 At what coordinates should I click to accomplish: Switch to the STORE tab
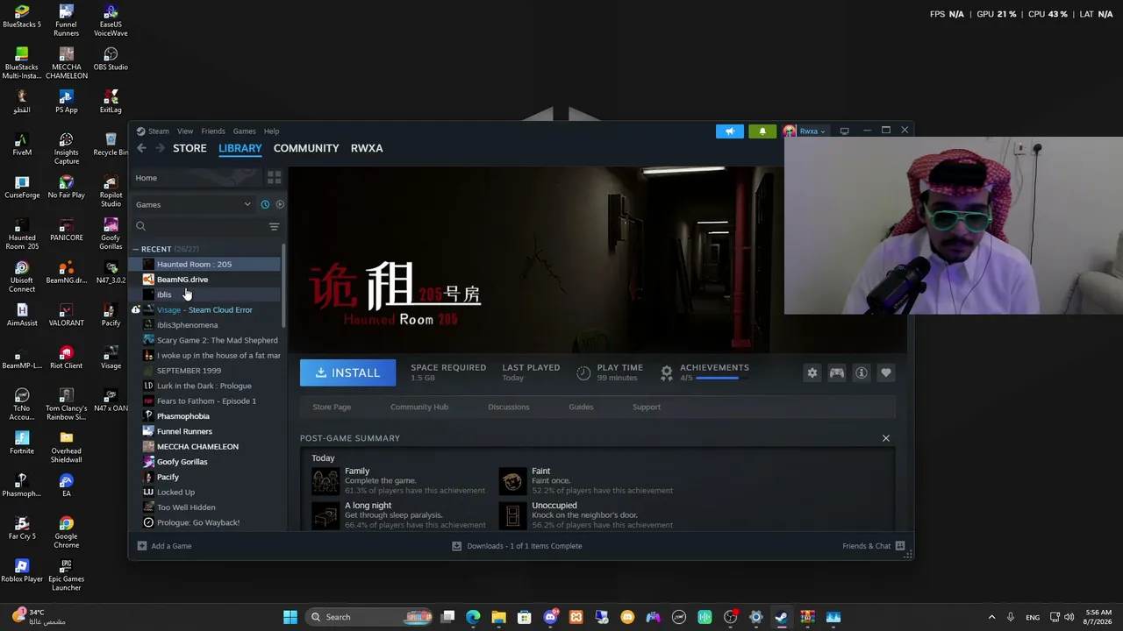click(x=190, y=148)
